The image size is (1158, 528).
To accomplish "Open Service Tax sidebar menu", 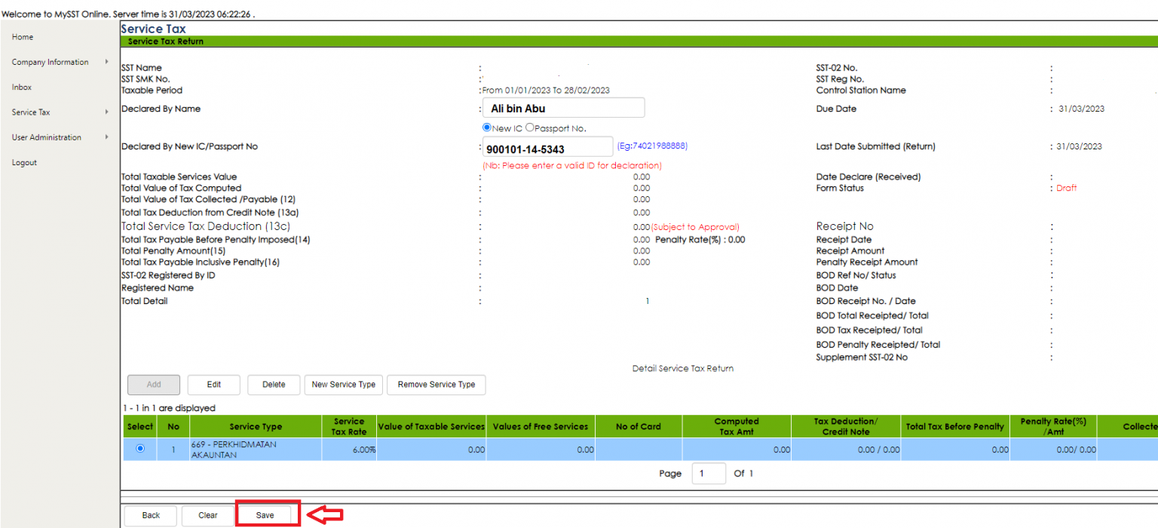I will (31, 112).
